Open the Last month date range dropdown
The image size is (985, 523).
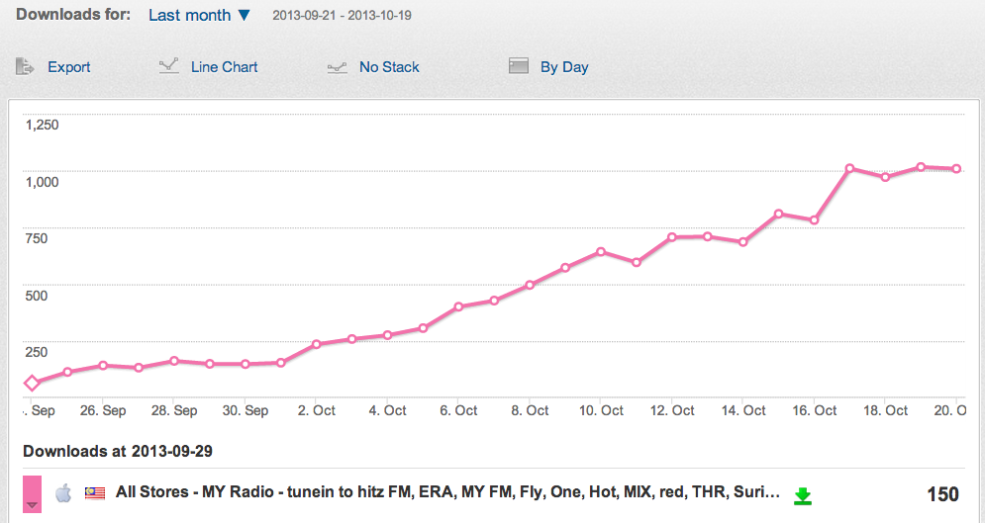click(x=200, y=15)
